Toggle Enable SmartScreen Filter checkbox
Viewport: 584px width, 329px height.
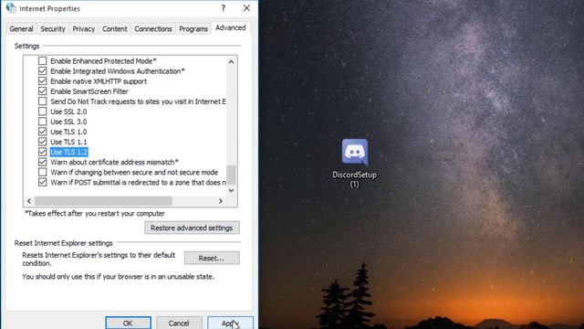(43, 91)
